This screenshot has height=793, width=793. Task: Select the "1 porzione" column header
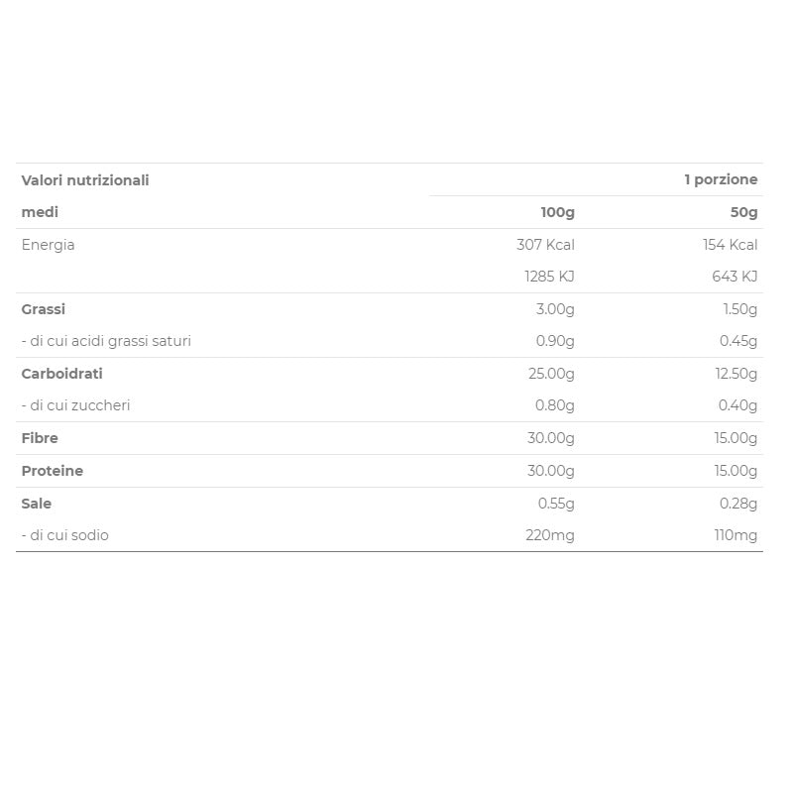[721, 179]
